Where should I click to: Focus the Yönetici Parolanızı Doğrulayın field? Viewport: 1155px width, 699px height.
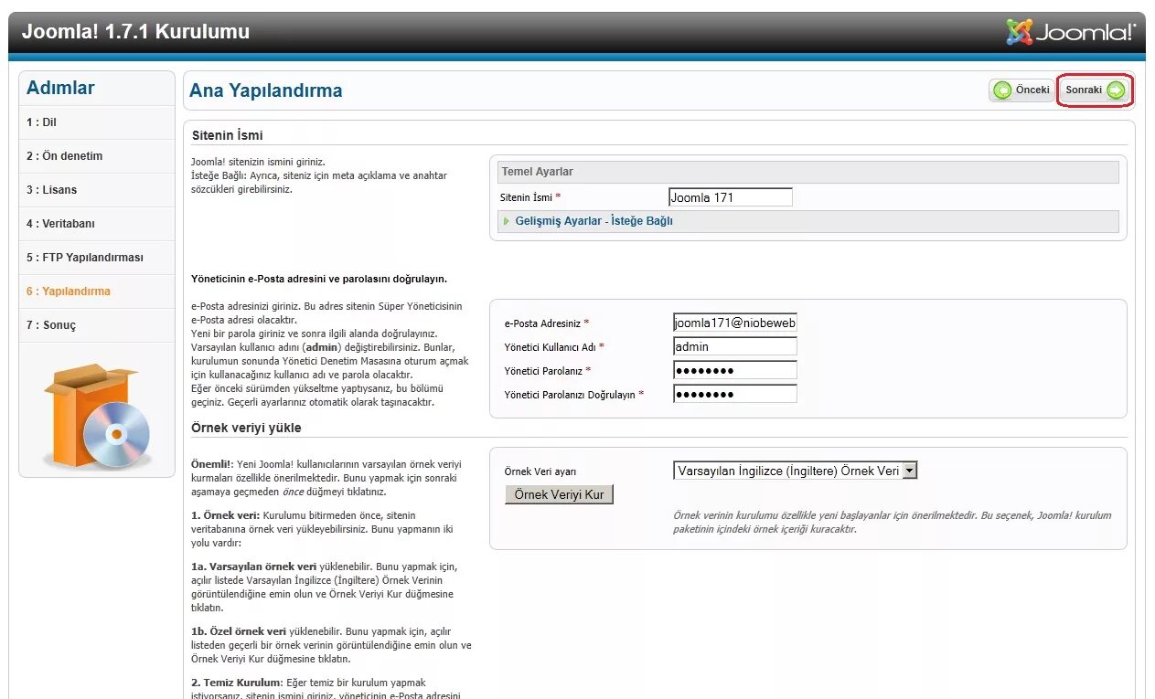click(x=735, y=394)
